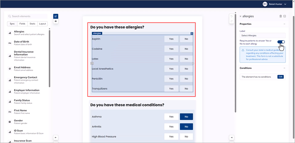The width and height of the screenshot is (295, 143).
Task: Open the Static elements tab
Action: (x=32, y=24)
